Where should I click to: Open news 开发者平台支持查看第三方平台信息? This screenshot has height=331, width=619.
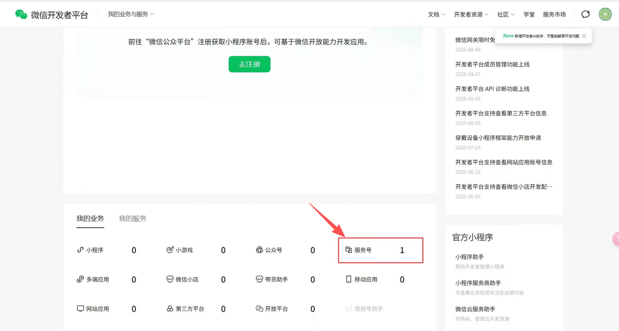pos(501,113)
